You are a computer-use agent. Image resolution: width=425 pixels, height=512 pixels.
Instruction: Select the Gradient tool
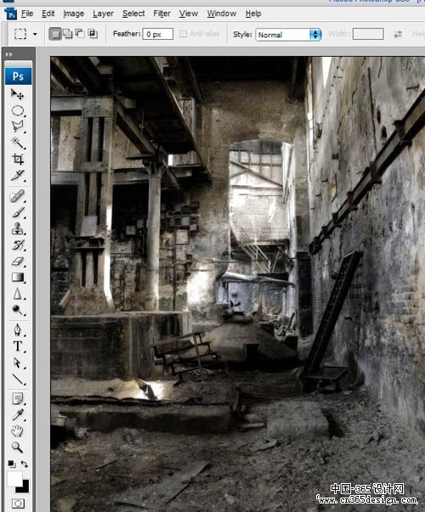[17, 277]
